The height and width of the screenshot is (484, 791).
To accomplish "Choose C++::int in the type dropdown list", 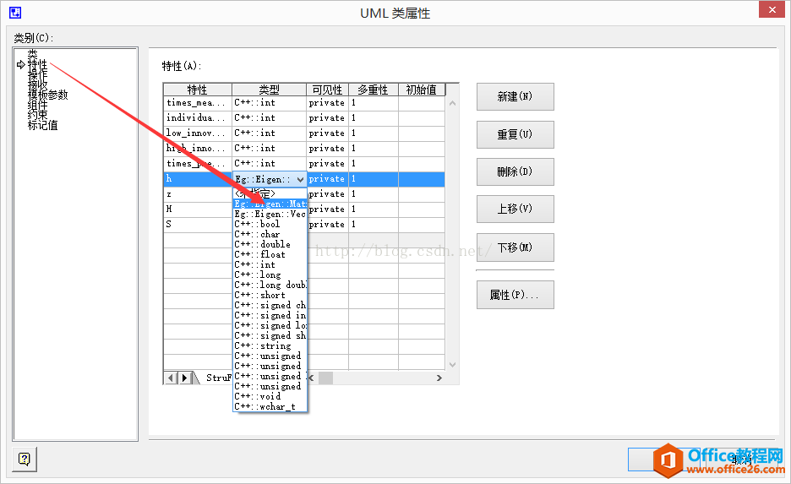I will coord(270,264).
